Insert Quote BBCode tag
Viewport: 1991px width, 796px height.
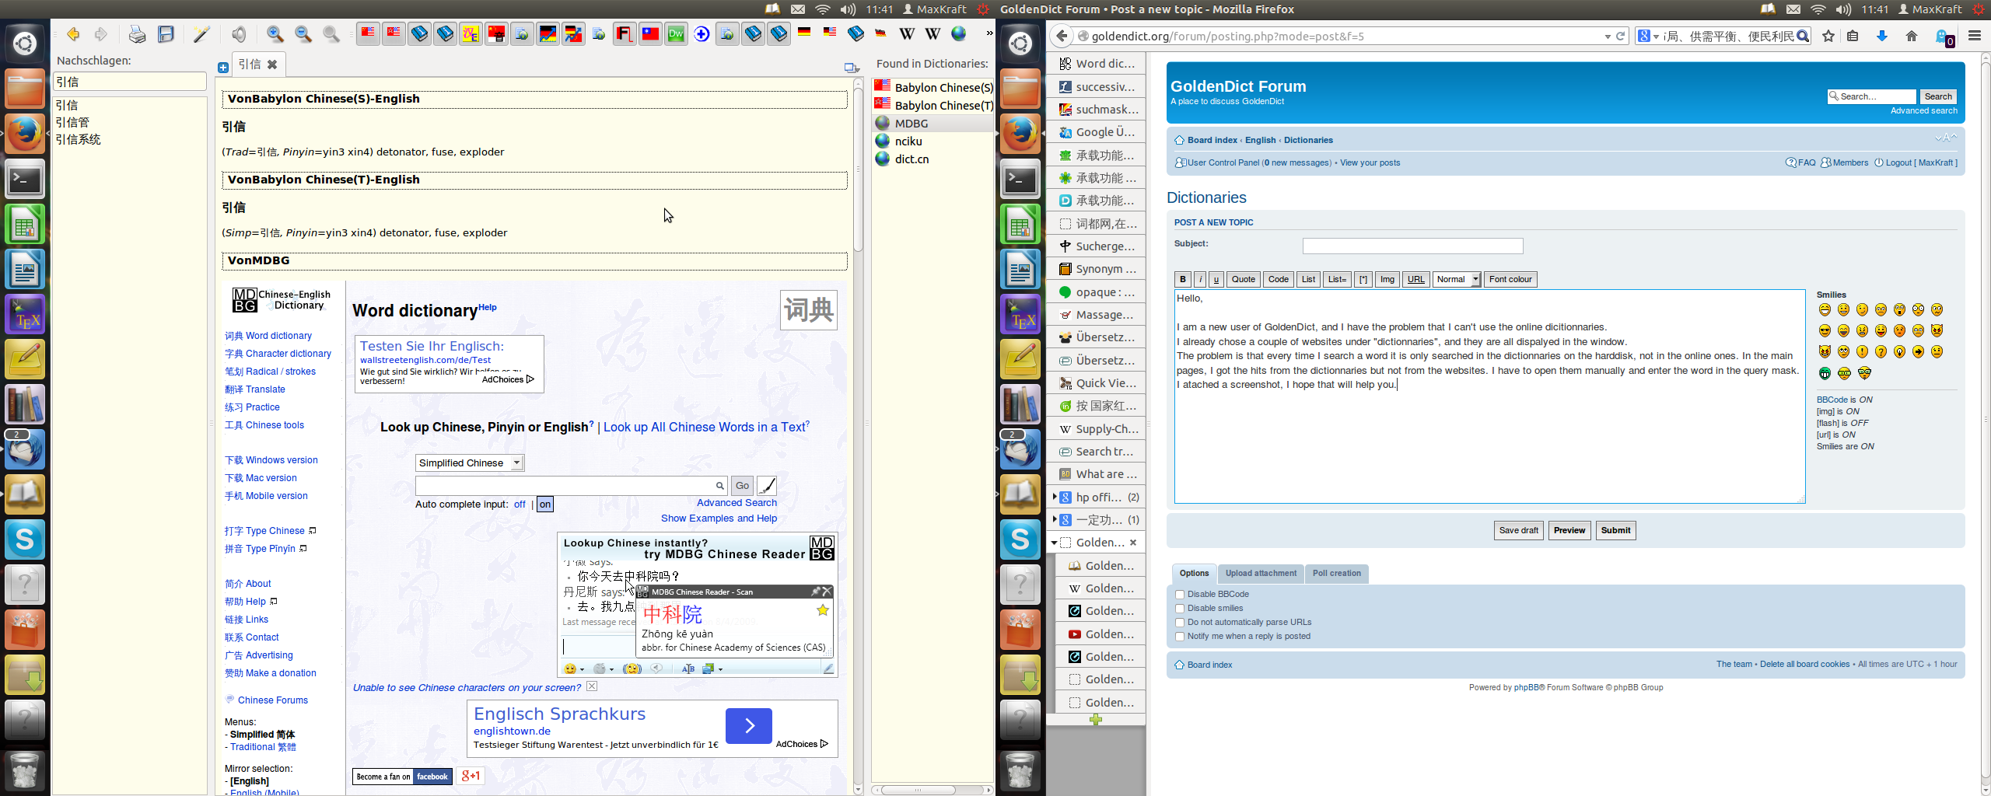[1243, 280]
